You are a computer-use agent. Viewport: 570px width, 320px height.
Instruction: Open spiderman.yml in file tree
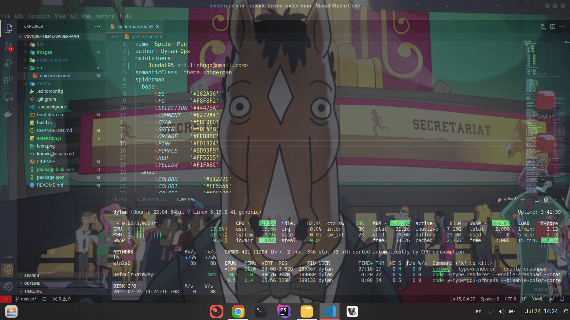point(61,76)
